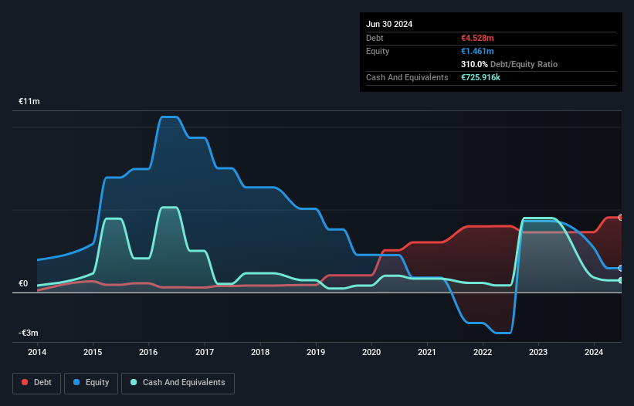Click the red dot in Debt legend

point(25,382)
